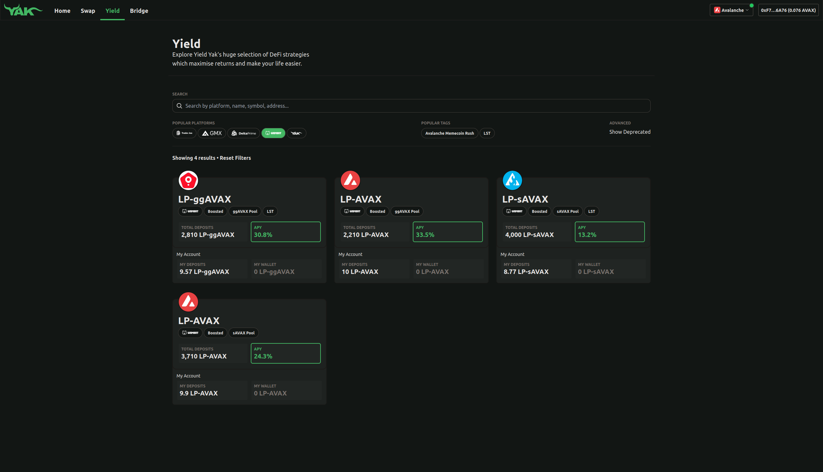This screenshot has width=823, height=472.
Task: Click sAVAX Pool tag on LP-sAVAX card
Action: pyautogui.click(x=567, y=211)
